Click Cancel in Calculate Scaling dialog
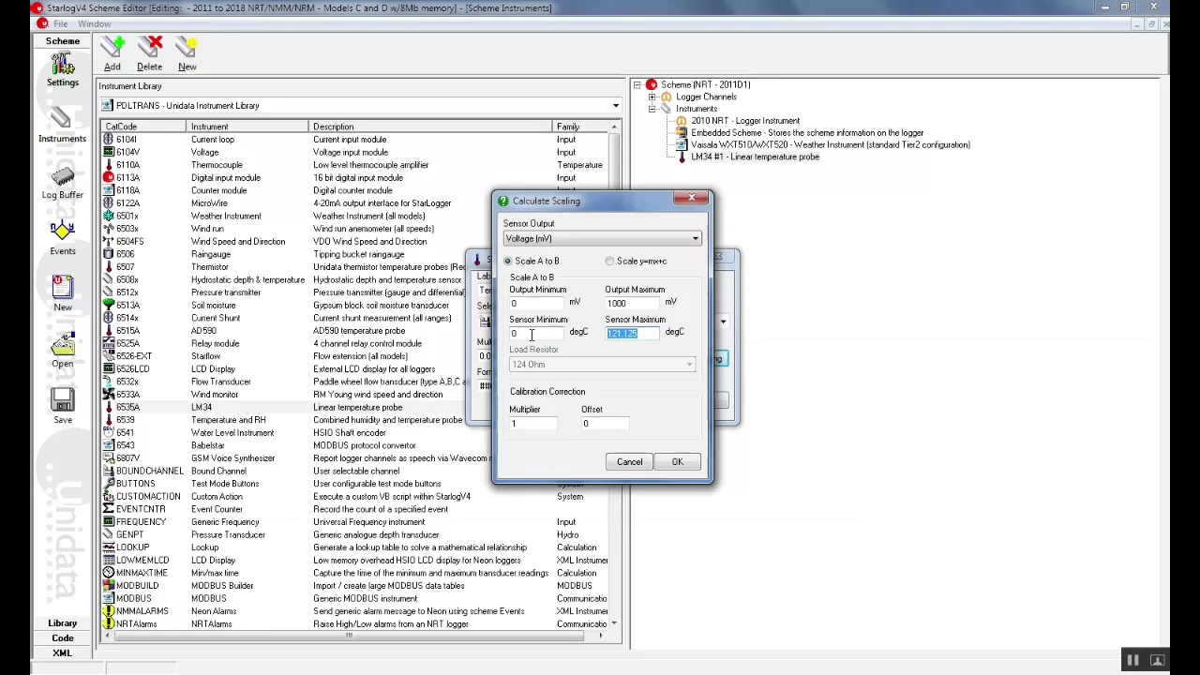This screenshot has height=675, width=1200. (x=629, y=461)
